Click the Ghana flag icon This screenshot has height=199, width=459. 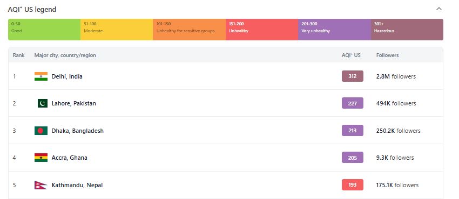(41, 158)
